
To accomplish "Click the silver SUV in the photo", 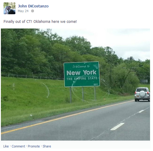I will tap(142, 94).
